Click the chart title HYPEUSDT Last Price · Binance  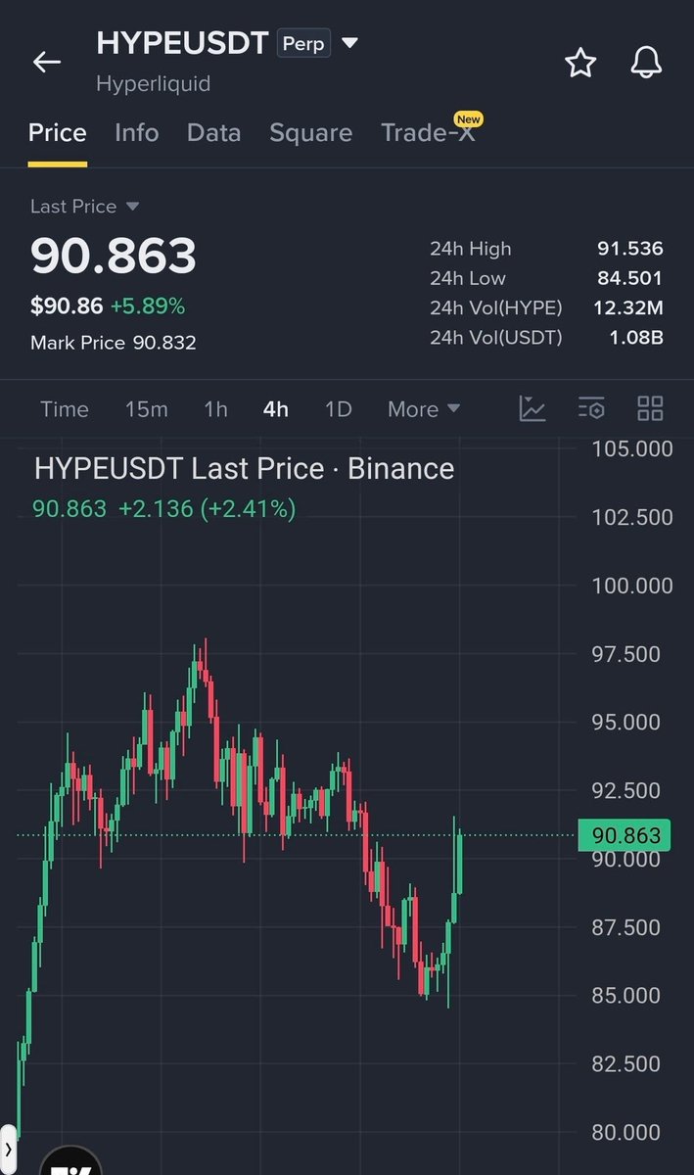click(245, 468)
